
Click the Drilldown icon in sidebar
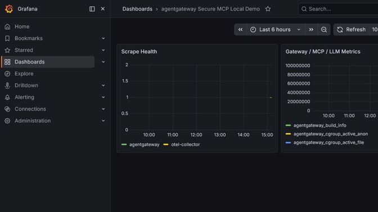[7, 85]
